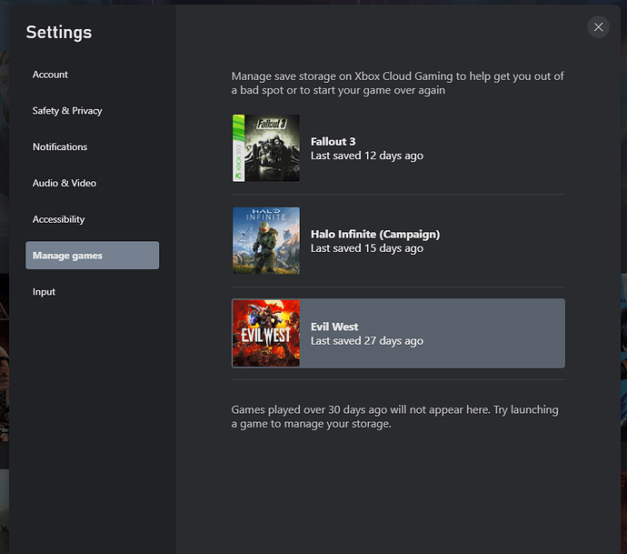Click the 'Manage save storage' description text
The height and width of the screenshot is (554, 627).
[397, 83]
